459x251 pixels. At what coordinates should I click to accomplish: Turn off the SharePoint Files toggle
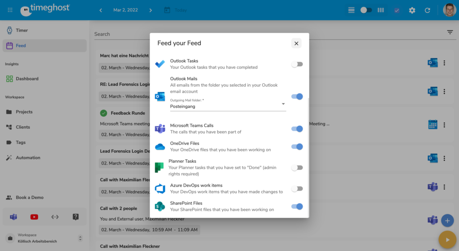click(297, 206)
